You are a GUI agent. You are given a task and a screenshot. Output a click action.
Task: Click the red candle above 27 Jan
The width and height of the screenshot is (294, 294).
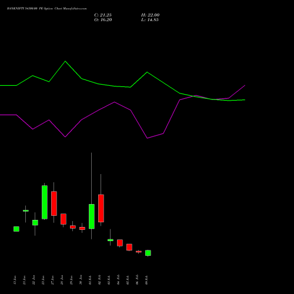[54, 203]
